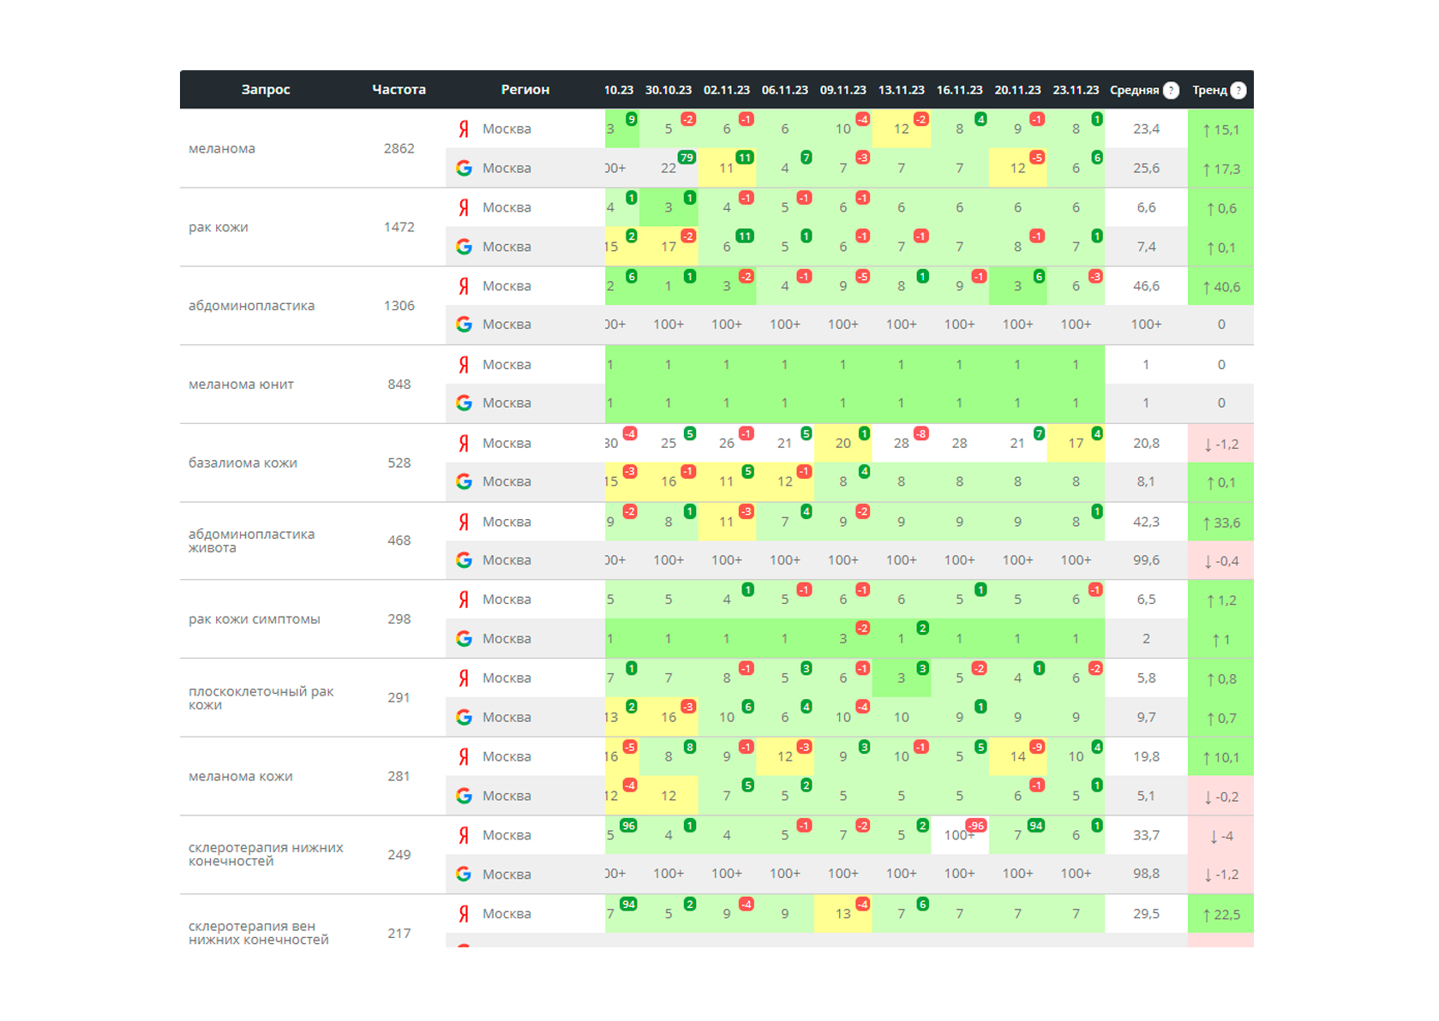This screenshot has width=1439, height=1021.
Task: Select the 23.11.23 date column header
Action: [1076, 90]
